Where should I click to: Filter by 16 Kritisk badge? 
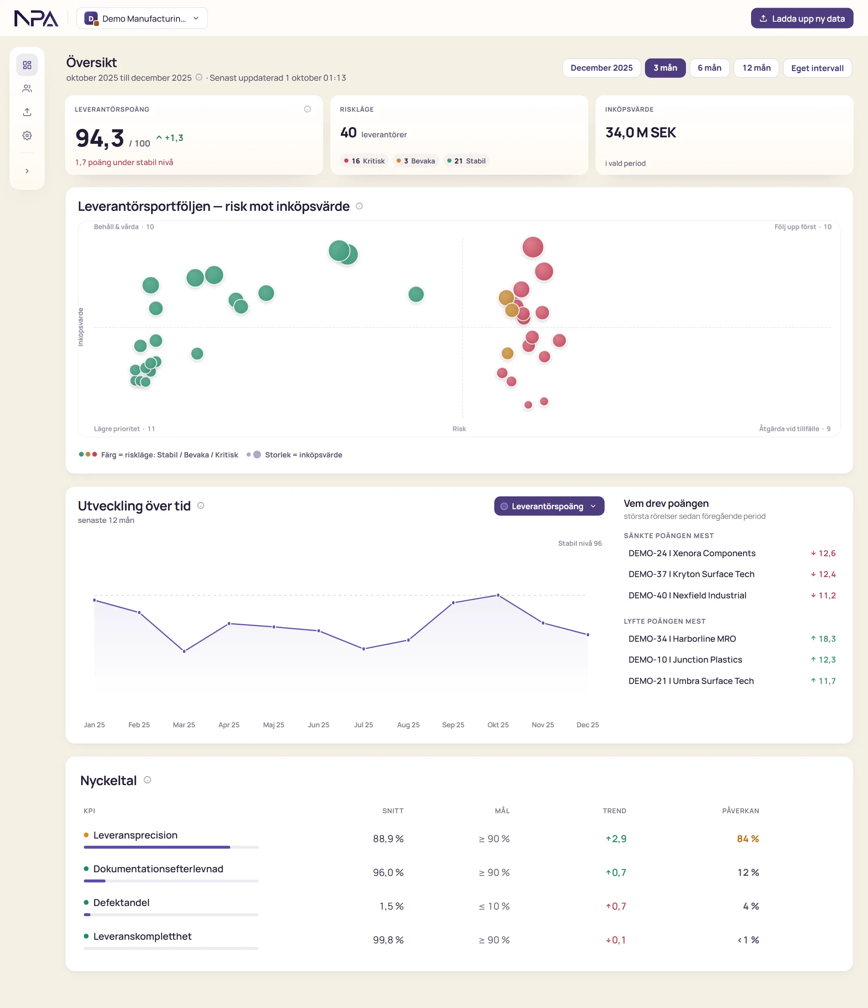[x=364, y=161]
